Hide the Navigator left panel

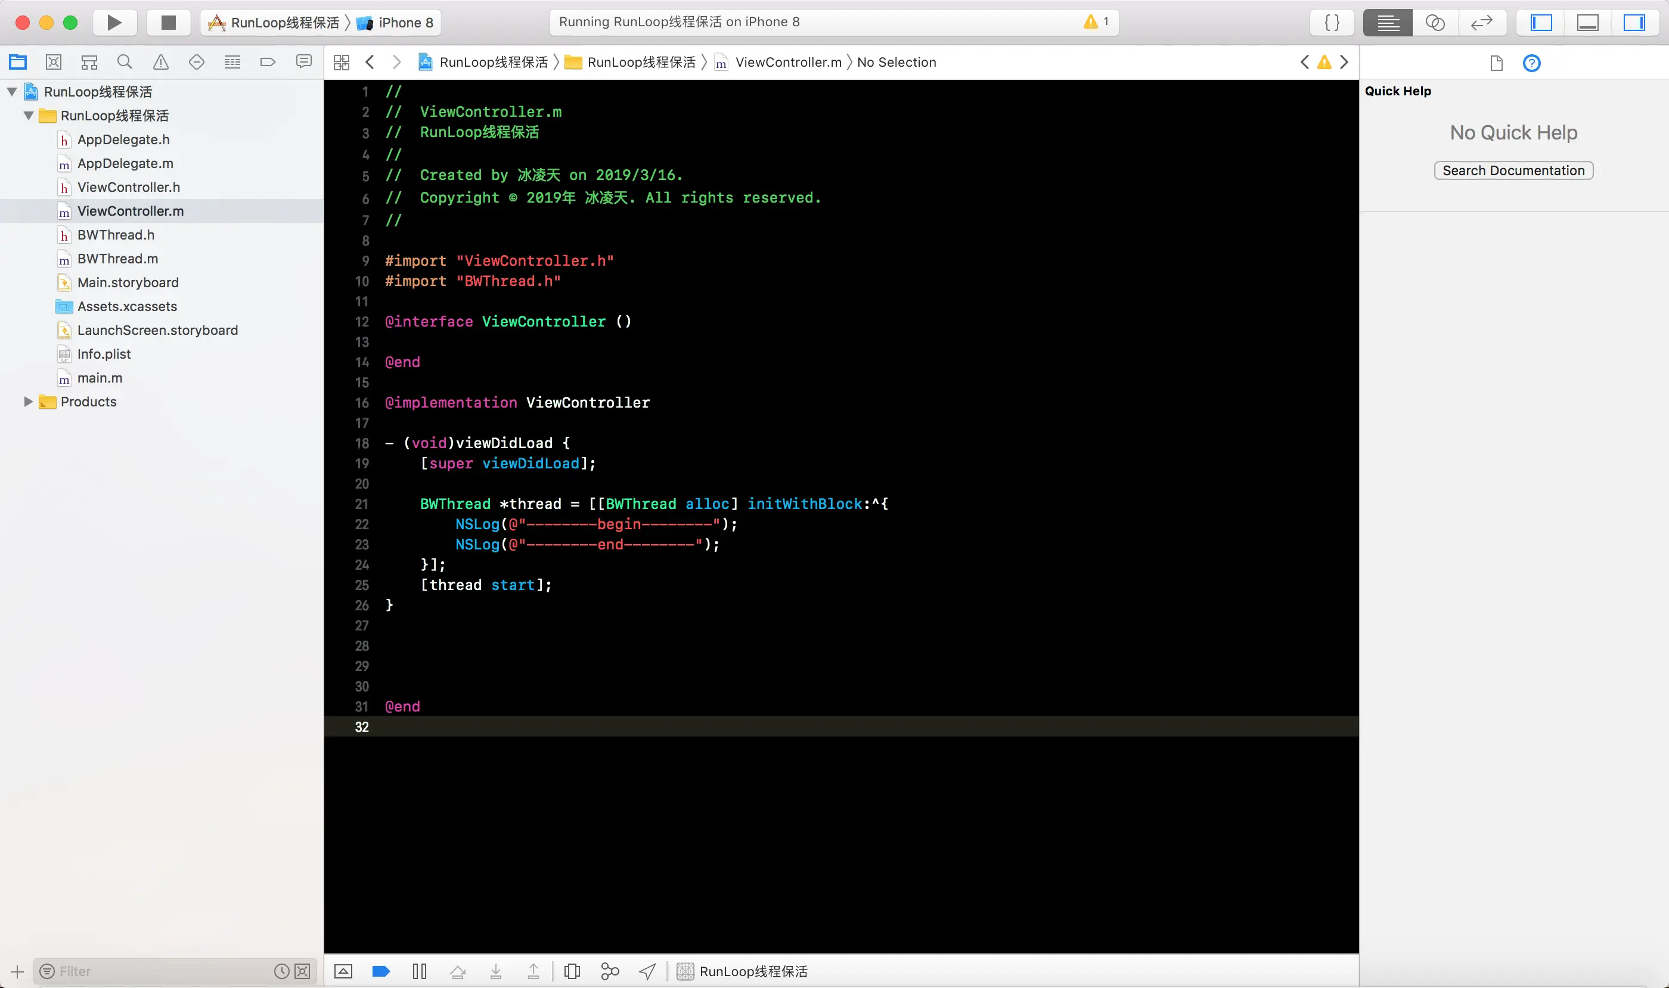pos(1541,23)
